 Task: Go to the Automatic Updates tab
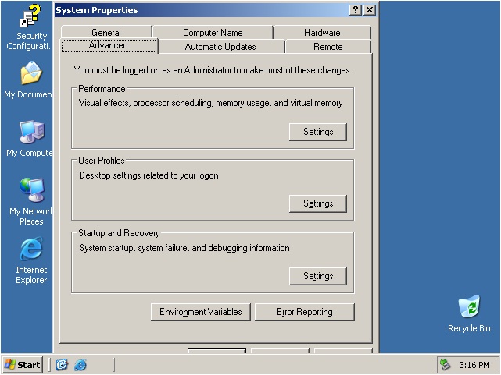[220, 47]
